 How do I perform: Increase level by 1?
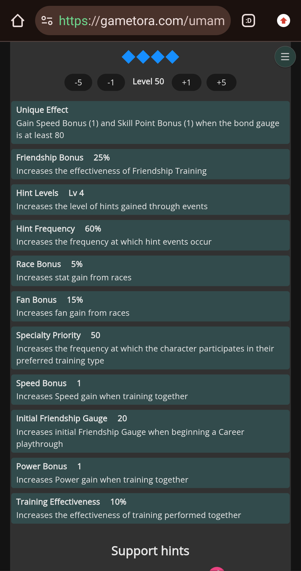186,82
